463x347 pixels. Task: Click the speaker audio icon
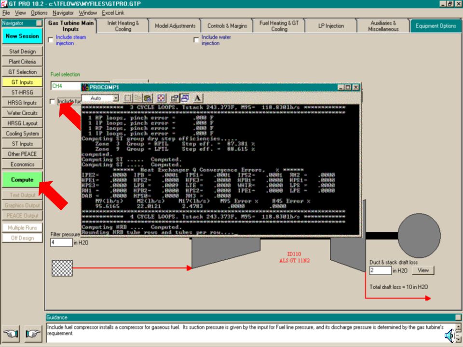[450, 336]
